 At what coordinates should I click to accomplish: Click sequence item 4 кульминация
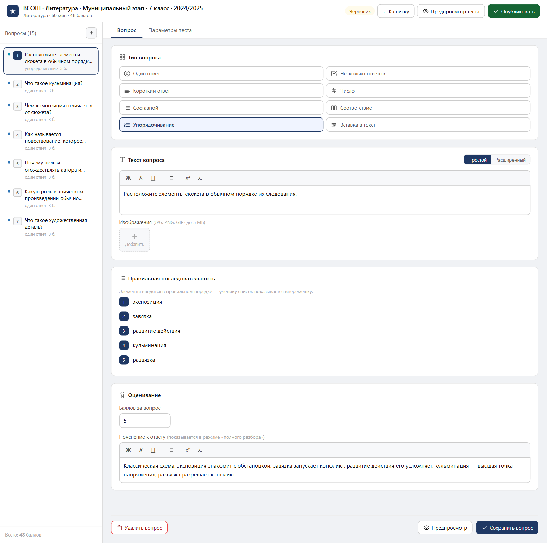[x=150, y=345]
